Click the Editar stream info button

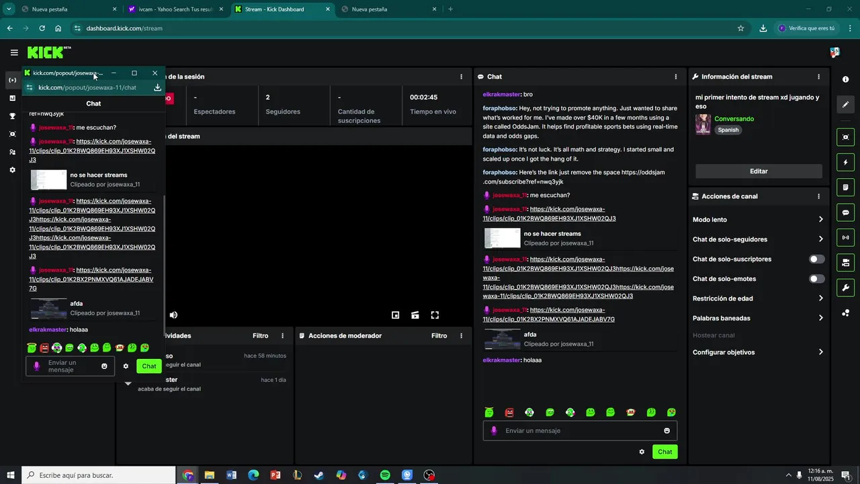[759, 171]
